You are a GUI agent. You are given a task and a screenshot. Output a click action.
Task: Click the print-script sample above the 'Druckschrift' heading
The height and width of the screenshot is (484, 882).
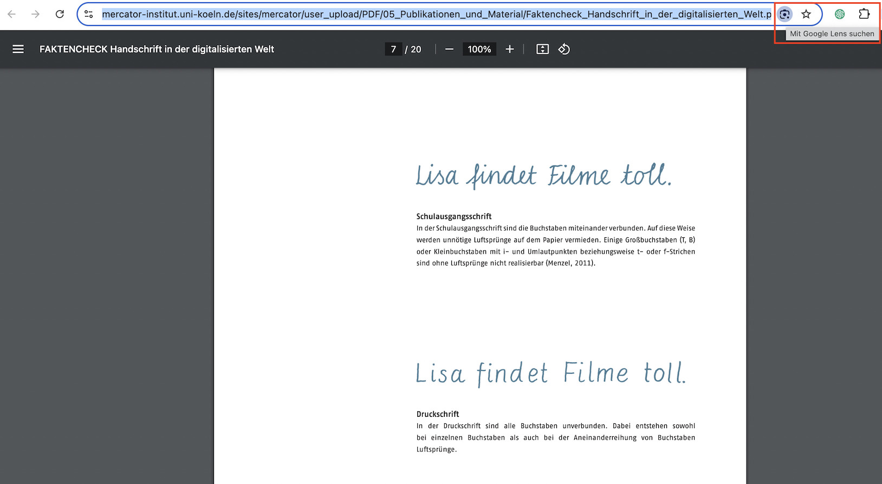550,373
